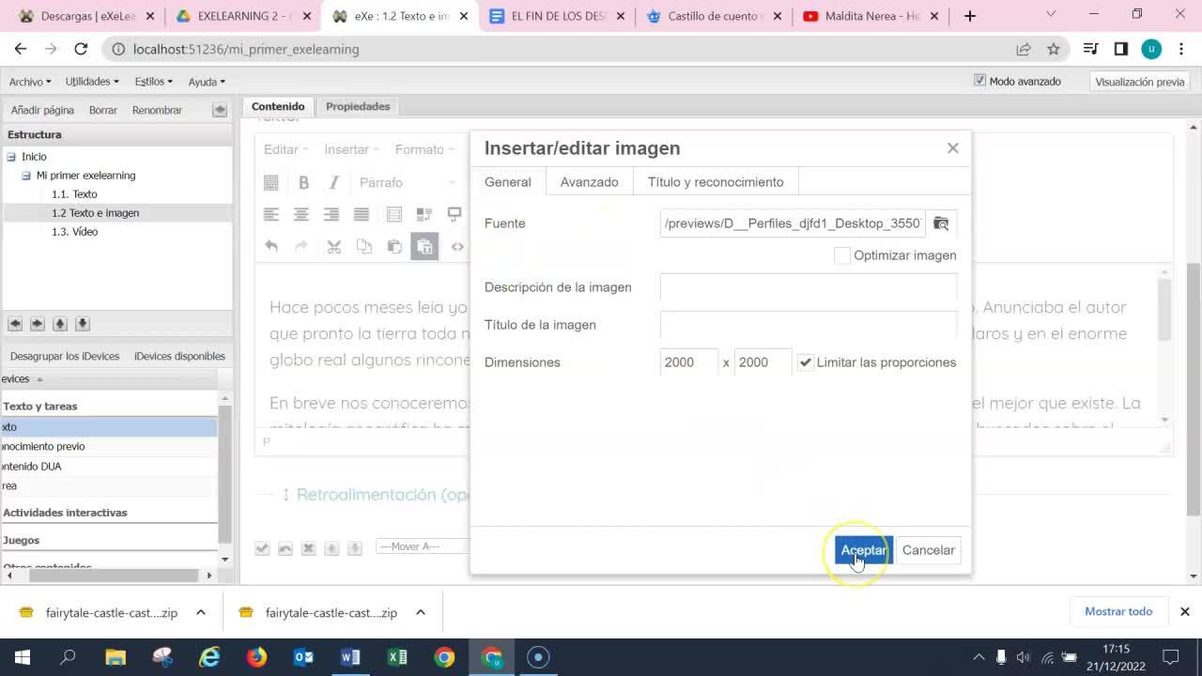Undo iDevice edits icon

[285, 547]
